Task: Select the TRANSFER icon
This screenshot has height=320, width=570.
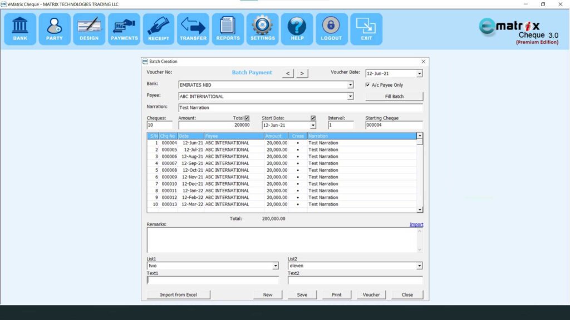Action: pos(193,28)
